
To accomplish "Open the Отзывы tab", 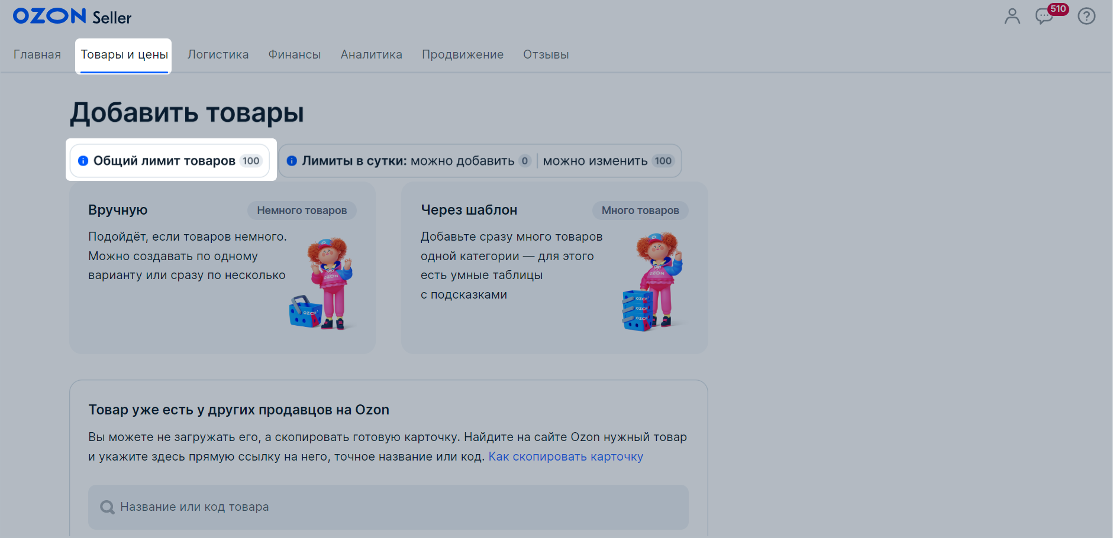I will point(546,54).
